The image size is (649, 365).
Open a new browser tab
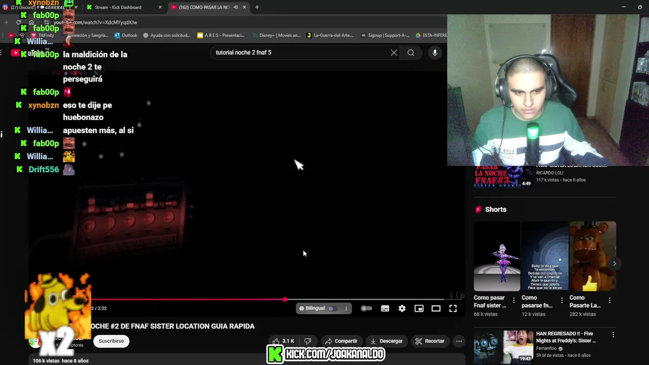(x=257, y=7)
